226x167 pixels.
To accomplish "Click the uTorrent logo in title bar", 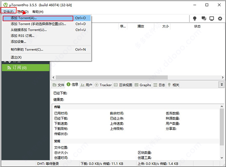I will 6,5.
